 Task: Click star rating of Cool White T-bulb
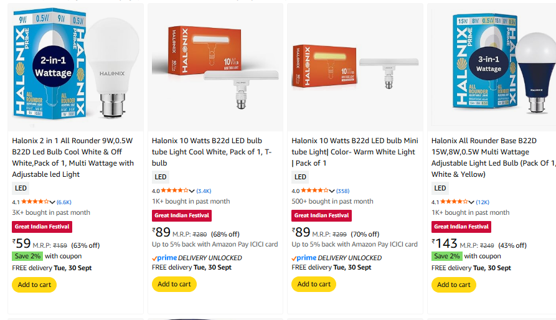(x=174, y=191)
